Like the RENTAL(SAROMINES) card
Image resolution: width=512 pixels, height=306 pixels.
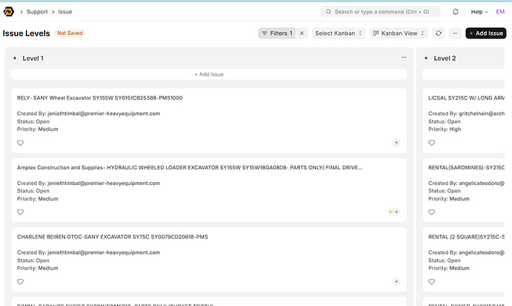(x=431, y=212)
